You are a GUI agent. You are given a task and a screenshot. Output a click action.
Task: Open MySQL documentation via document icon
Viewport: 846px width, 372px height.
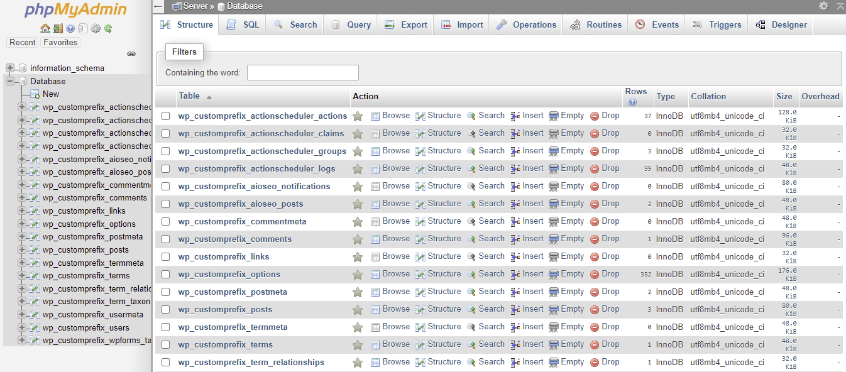coord(83,28)
